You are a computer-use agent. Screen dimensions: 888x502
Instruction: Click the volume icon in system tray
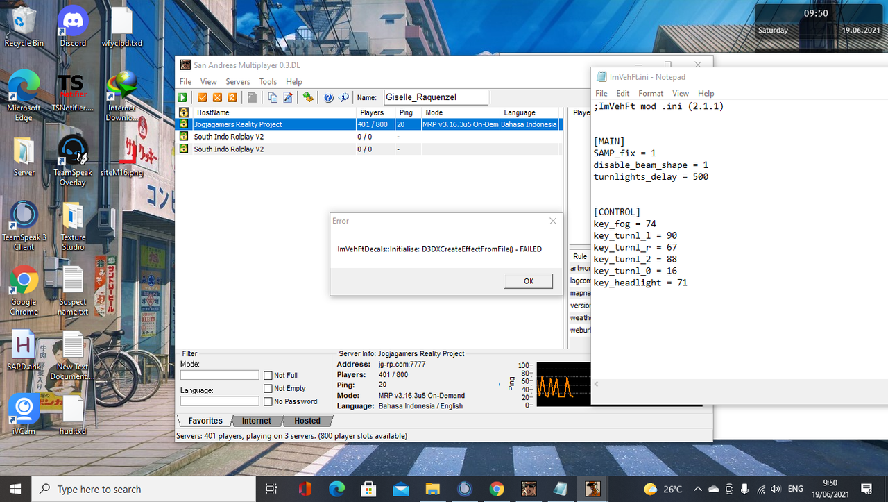[776, 489]
